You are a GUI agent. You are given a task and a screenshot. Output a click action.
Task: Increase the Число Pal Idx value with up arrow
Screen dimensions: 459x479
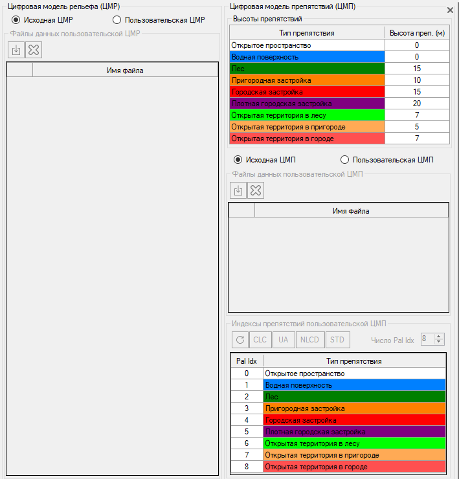pyautogui.click(x=439, y=337)
